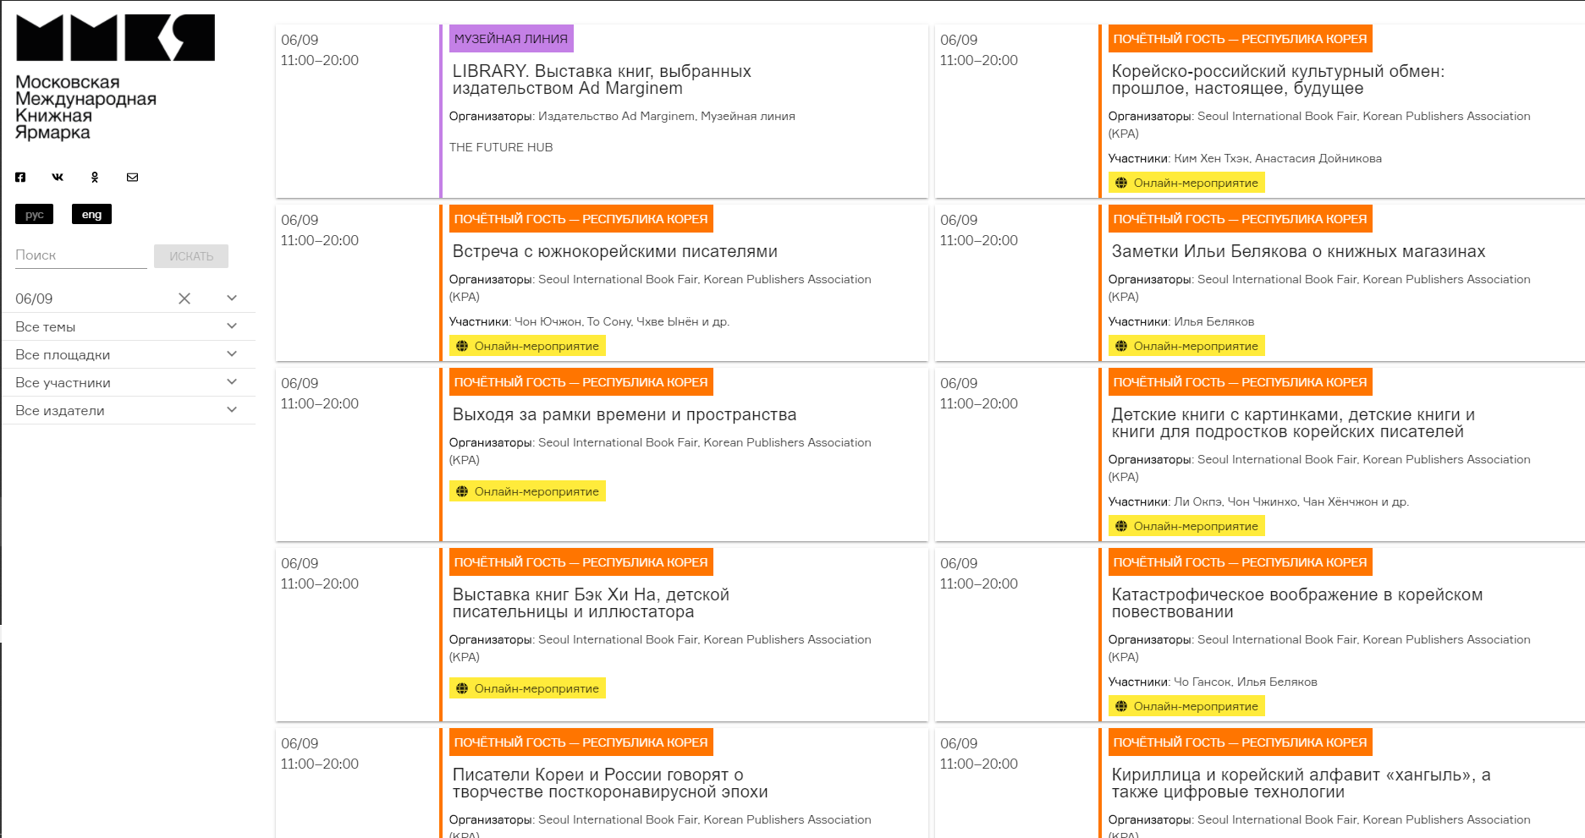This screenshot has width=1585, height=838.
Task: Click participants Ли Окпэ, Чон Чжинхо text
Action: click(x=1291, y=501)
